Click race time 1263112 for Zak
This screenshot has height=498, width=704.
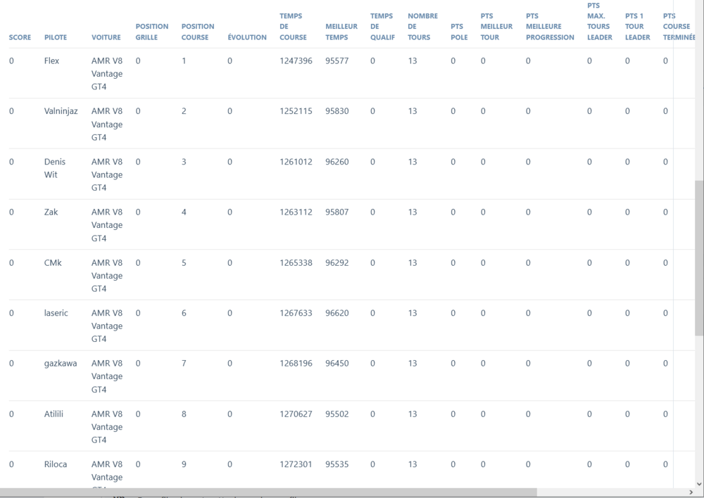(296, 212)
